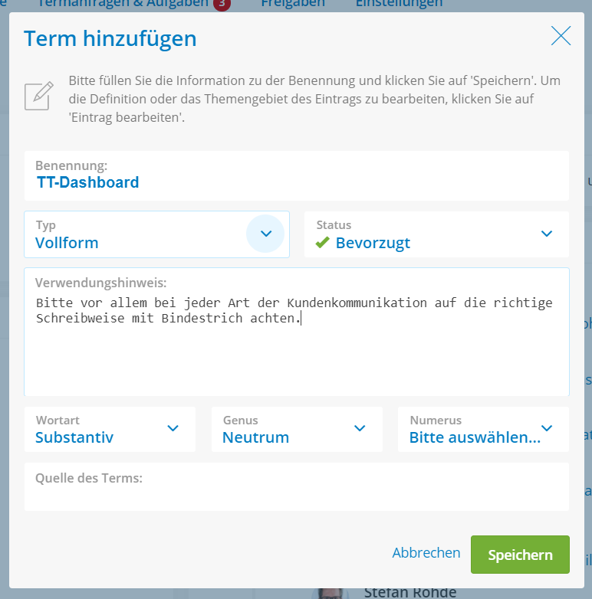The image size is (592, 599).
Task: Click the edit pencil icon
Action: 38,96
